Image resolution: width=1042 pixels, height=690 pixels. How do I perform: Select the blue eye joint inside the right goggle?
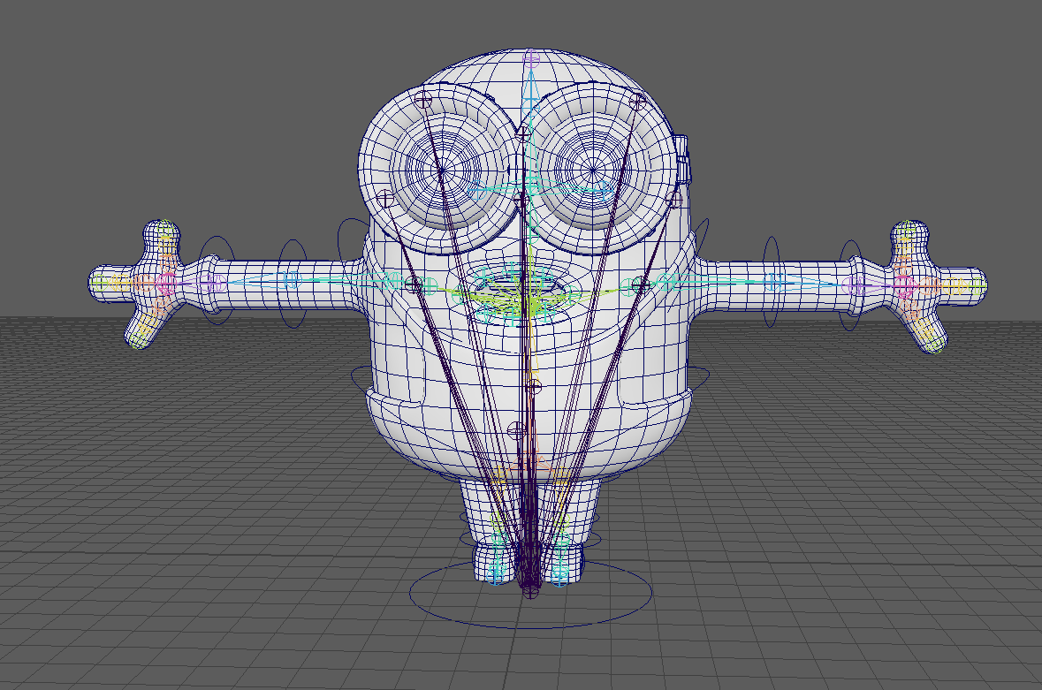(x=605, y=191)
